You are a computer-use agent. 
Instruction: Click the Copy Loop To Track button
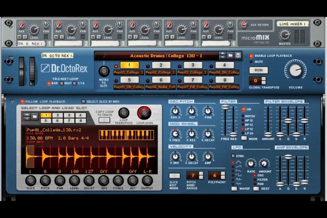pos(104,120)
